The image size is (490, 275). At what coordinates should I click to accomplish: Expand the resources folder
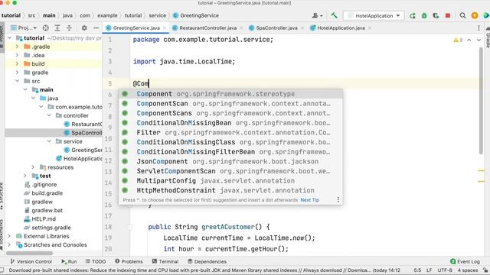coord(33,167)
